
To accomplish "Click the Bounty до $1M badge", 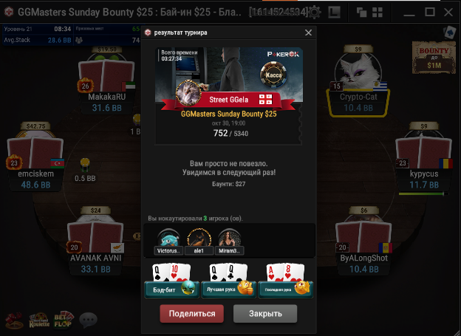I will tap(434, 58).
